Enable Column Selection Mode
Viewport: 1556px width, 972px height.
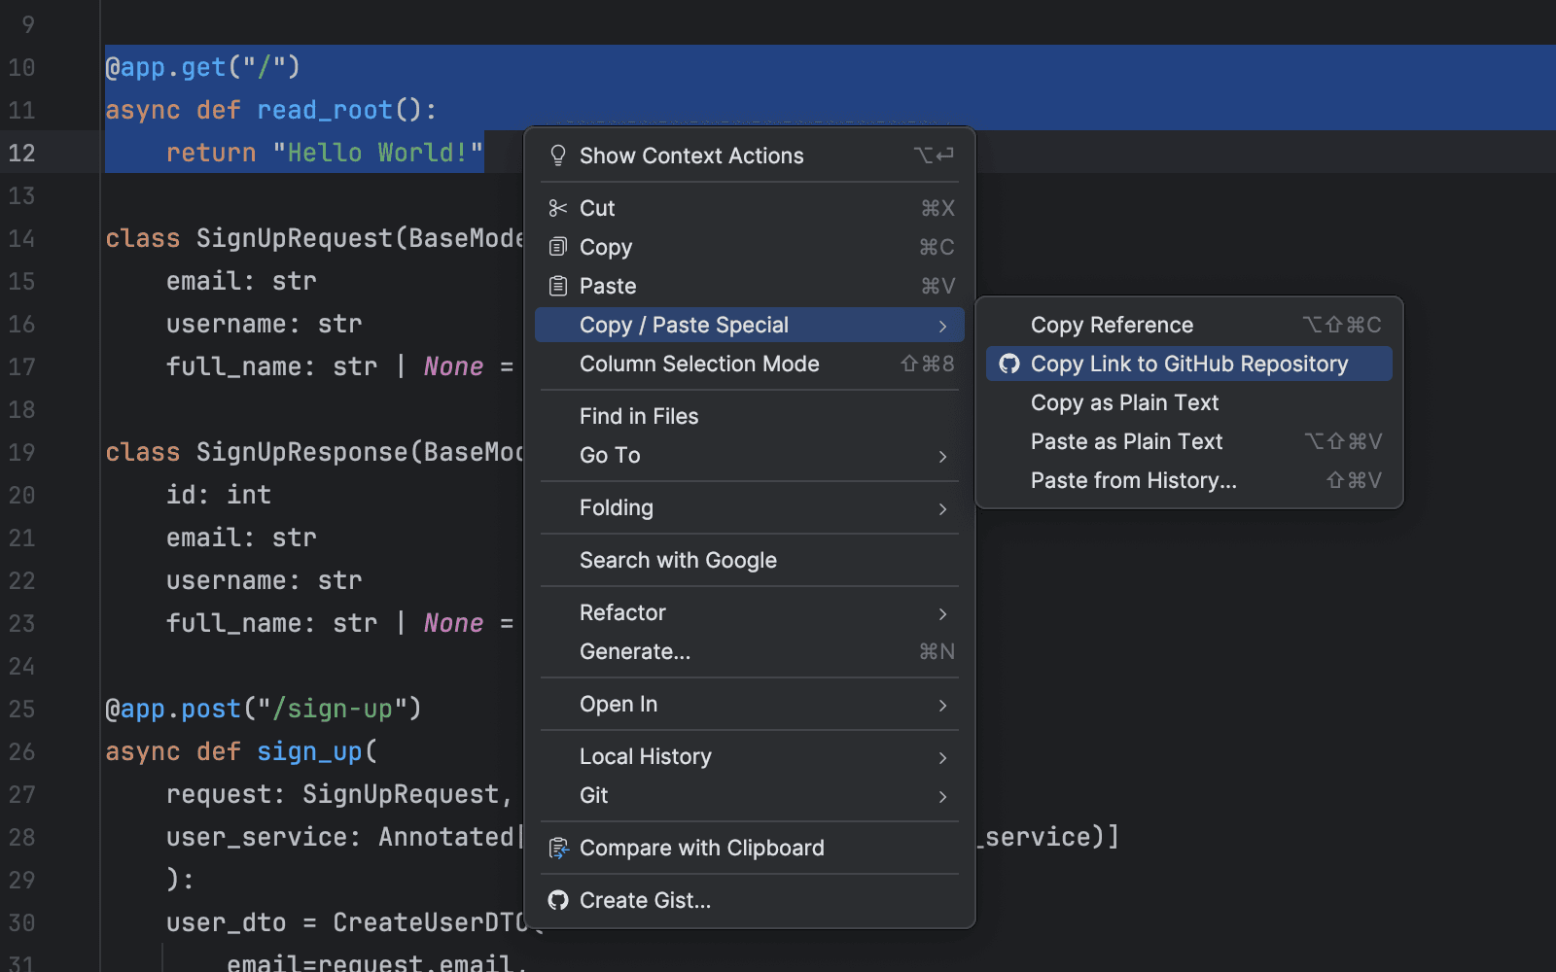699,364
